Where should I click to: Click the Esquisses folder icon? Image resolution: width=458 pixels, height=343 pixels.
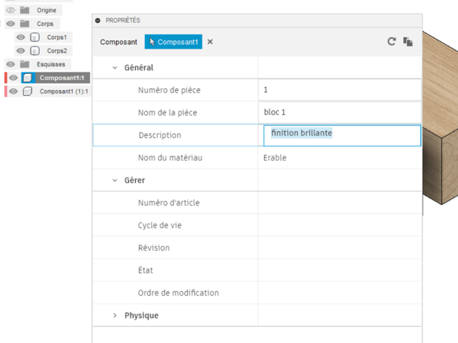(x=24, y=64)
